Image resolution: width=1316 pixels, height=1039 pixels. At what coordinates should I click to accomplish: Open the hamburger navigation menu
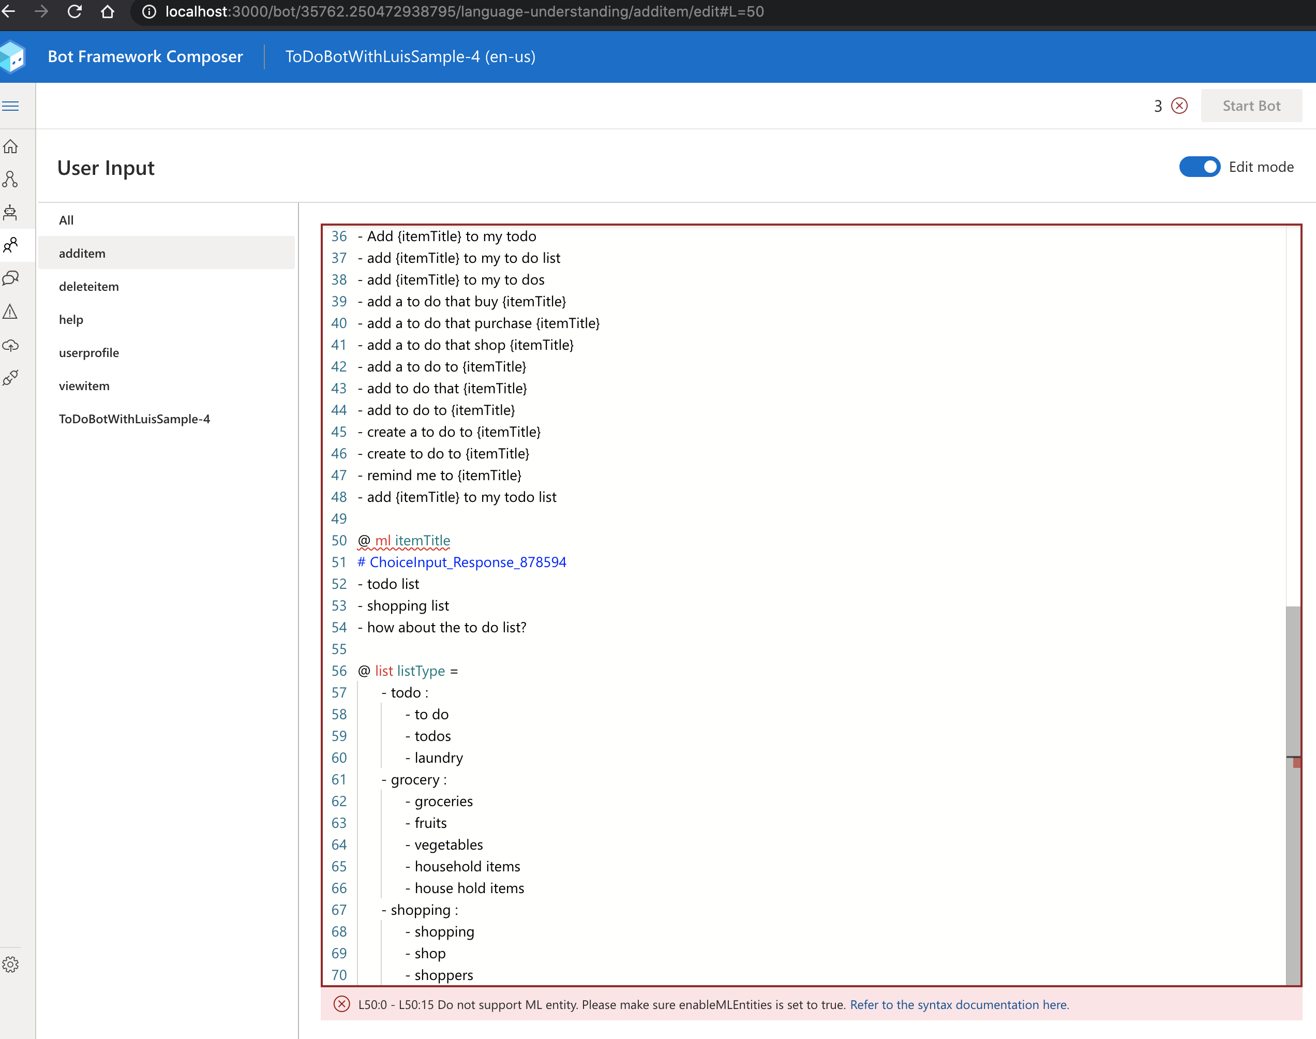(x=11, y=106)
